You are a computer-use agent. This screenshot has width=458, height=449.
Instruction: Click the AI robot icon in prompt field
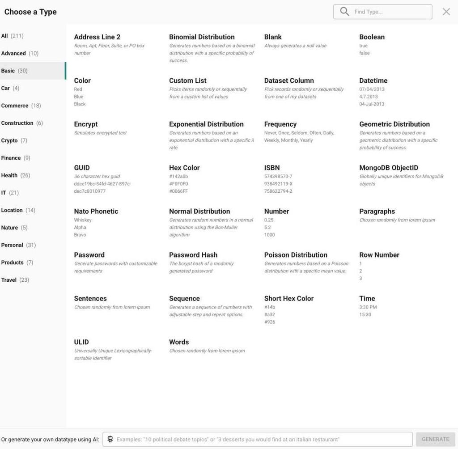(x=110, y=439)
